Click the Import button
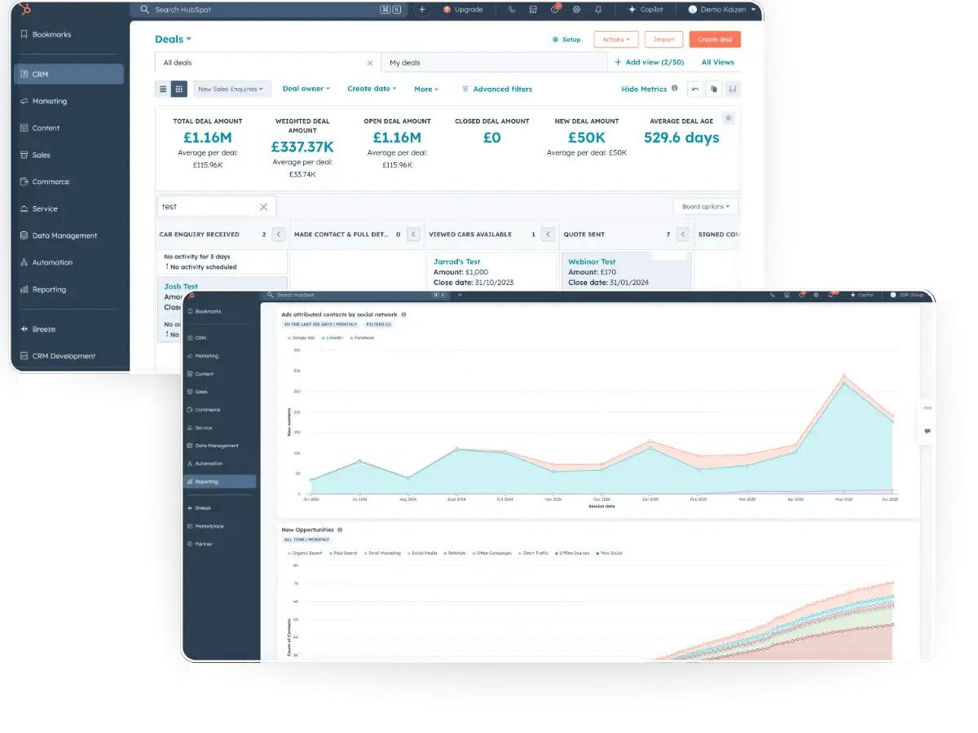Screen dimensions: 978x733 coord(663,39)
